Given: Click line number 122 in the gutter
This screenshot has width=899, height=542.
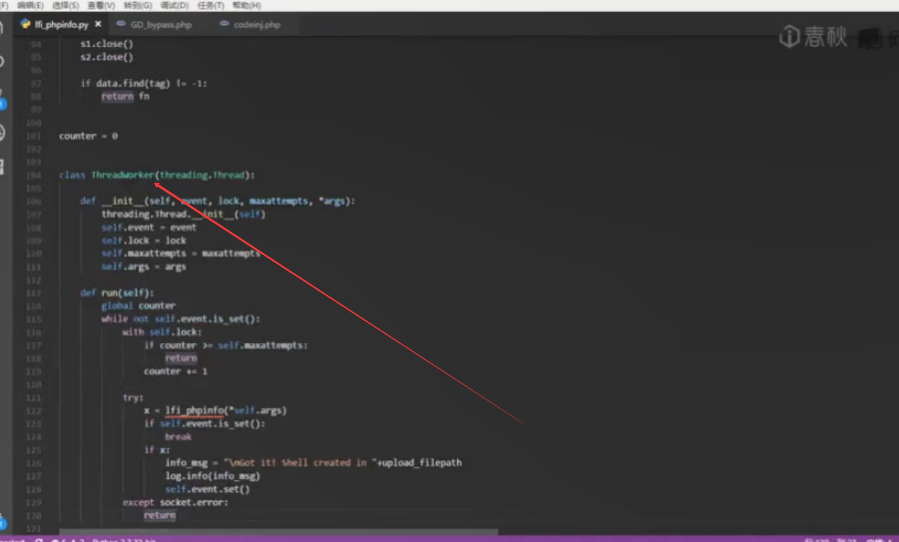Looking at the screenshot, I should click(34, 411).
